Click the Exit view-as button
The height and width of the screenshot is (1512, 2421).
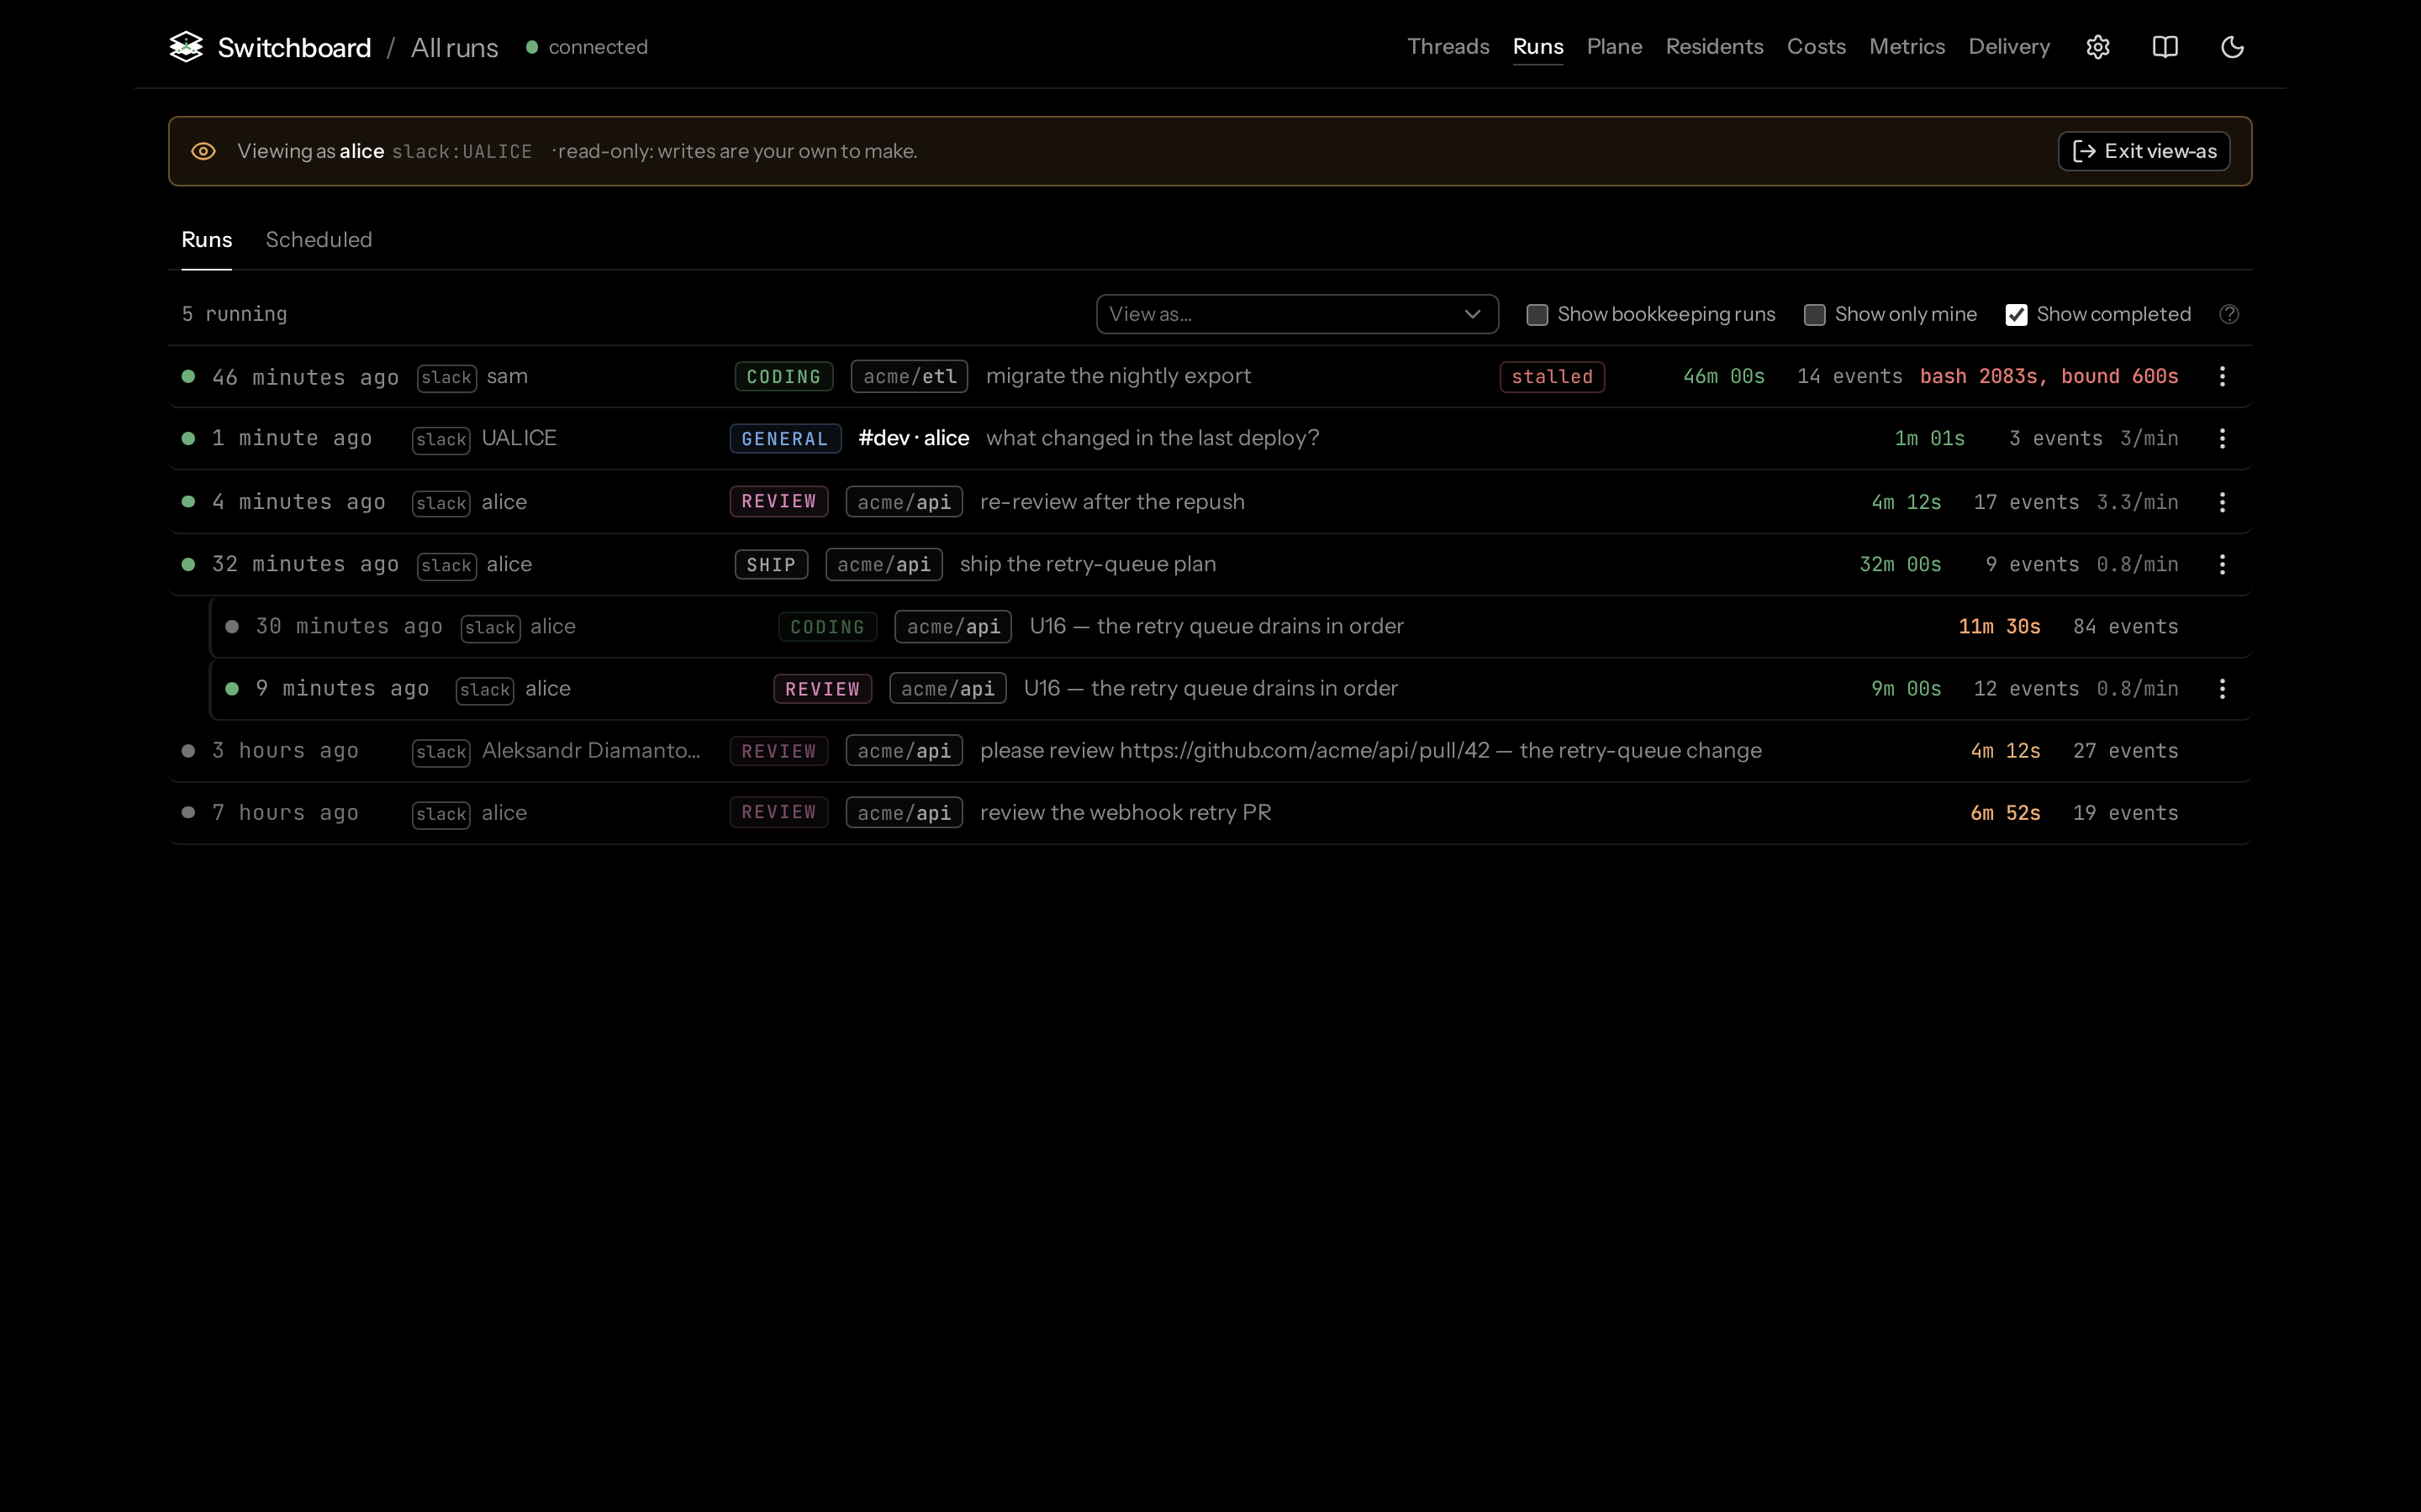[x=2144, y=151]
